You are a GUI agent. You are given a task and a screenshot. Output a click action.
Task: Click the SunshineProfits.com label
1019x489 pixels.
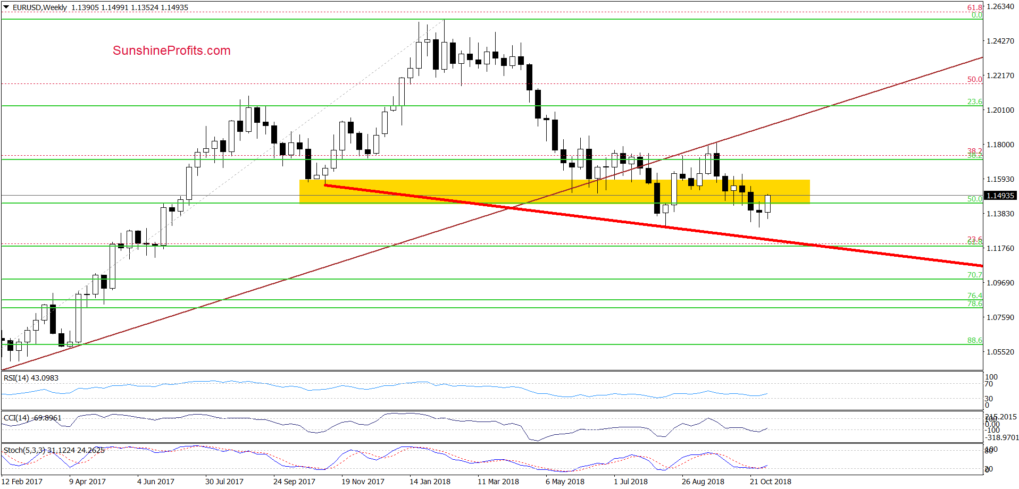pos(172,50)
